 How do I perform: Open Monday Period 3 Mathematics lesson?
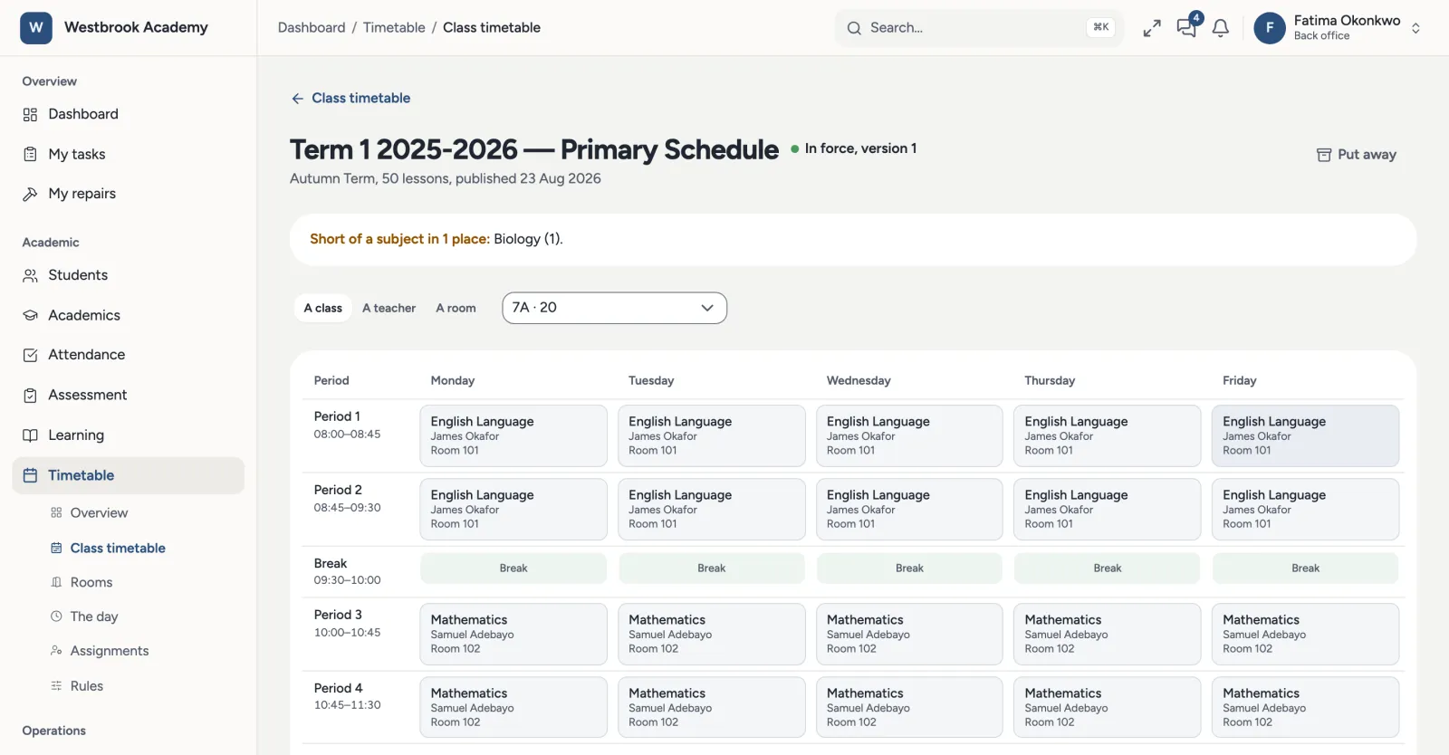pos(513,634)
